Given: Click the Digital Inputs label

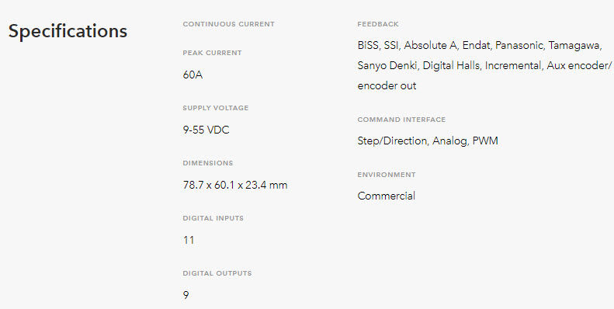Looking at the screenshot, I should pyautogui.click(x=213, y=218).
